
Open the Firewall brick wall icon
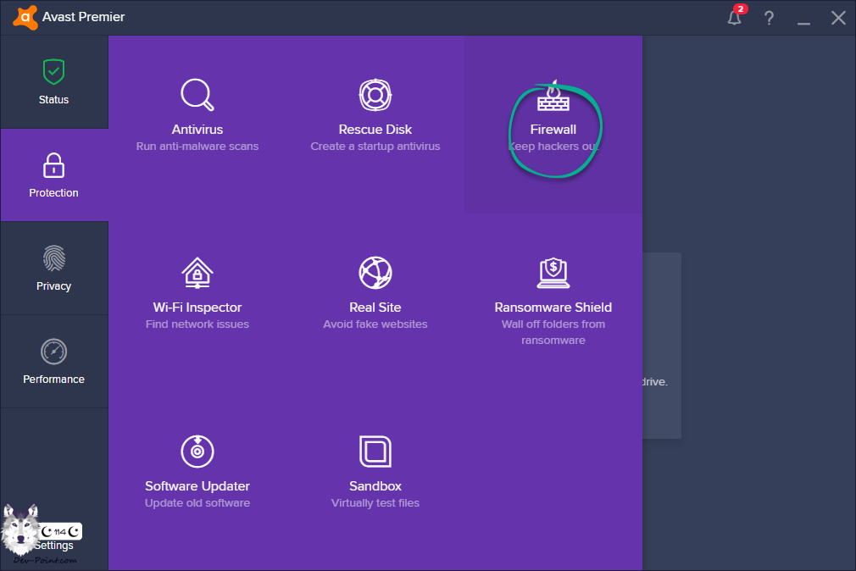(x=553, y=97)
